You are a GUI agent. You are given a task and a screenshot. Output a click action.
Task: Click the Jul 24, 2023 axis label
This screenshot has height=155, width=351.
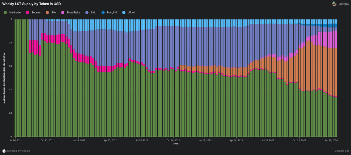[268, 140]
